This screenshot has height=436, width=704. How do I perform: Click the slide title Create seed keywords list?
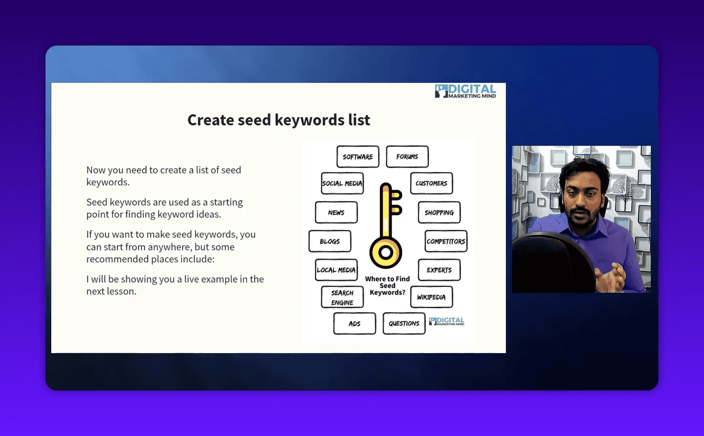(x=279, y=120)
